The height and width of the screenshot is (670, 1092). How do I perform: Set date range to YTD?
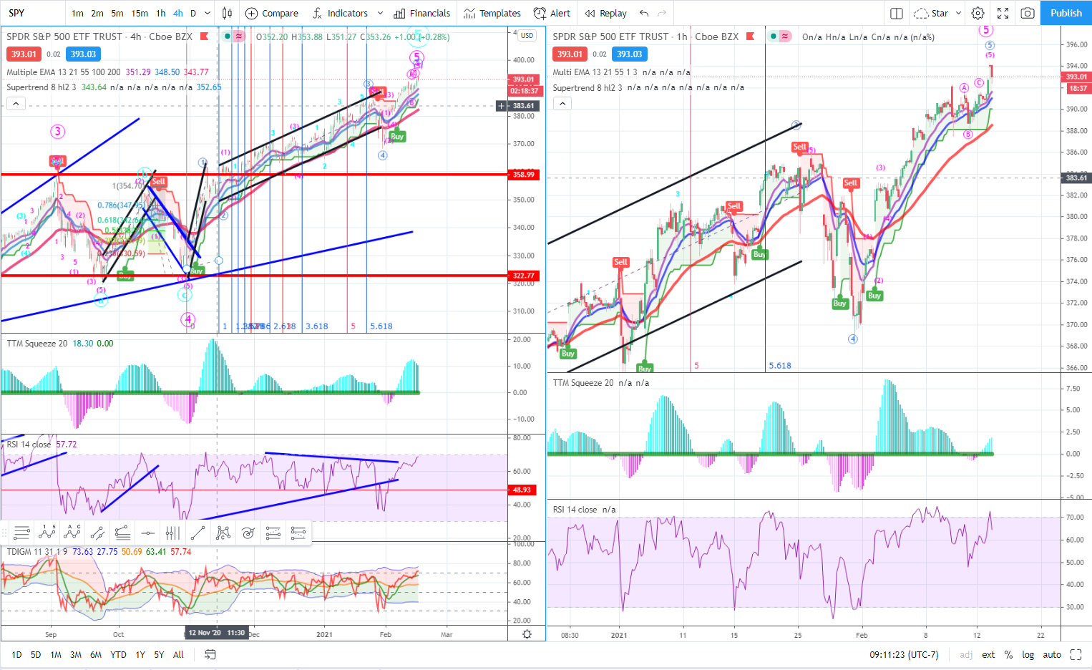[x=119, y=654]
